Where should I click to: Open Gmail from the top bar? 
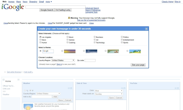(41, 2)
